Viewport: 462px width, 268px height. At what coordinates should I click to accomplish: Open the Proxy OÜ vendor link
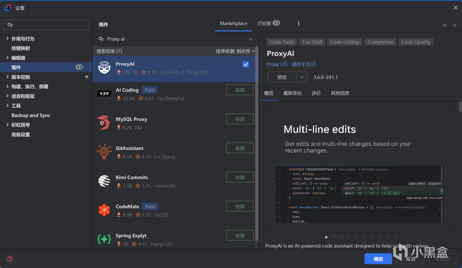tap(277, 64)
